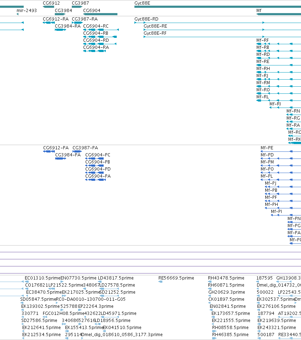This screenshot has width=301, height=340.
Task: Click transcript Mf-RF
Action: (262, 40)
